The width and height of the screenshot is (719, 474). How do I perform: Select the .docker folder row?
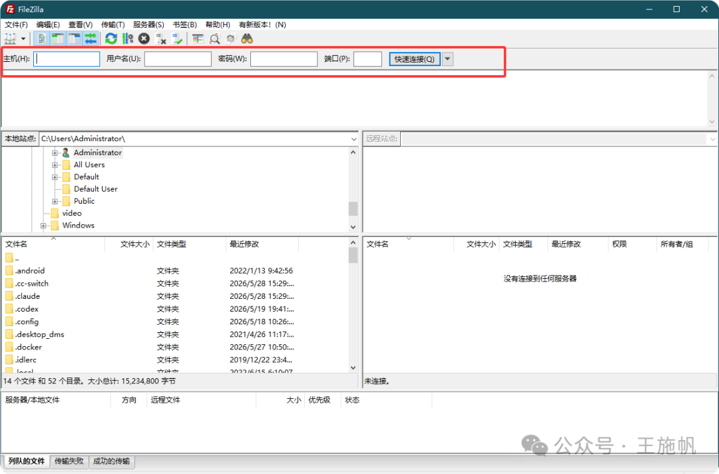pos(176,348)
